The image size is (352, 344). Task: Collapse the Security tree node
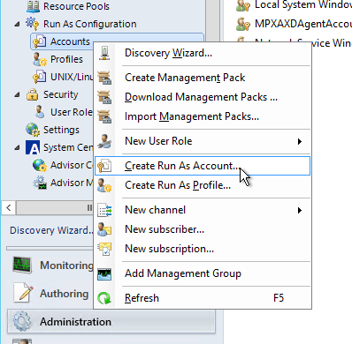pos(17,94)
